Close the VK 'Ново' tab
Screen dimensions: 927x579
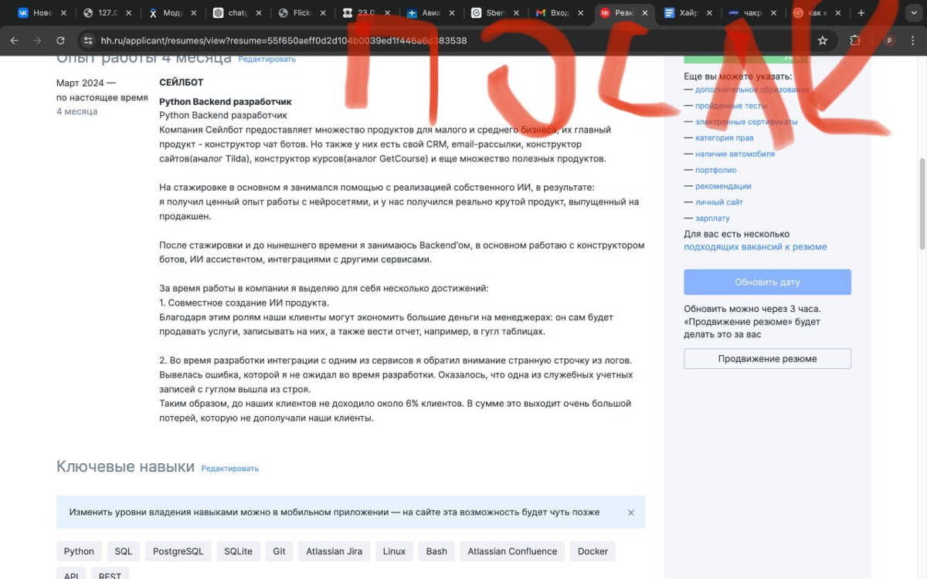(63, 13)
